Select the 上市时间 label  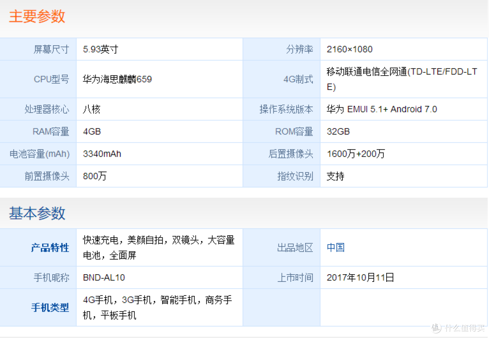point(295,277)
